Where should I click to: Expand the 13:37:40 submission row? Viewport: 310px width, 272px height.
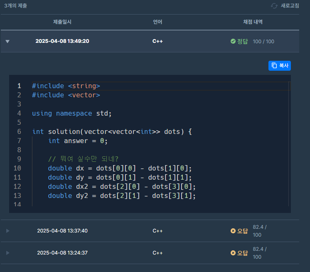click(x=7, y=231)
